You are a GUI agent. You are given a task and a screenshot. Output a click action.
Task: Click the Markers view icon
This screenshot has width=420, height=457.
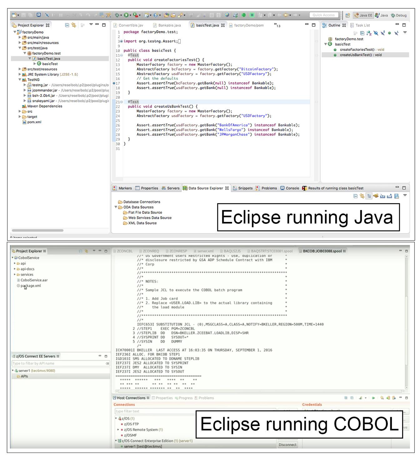115,188
